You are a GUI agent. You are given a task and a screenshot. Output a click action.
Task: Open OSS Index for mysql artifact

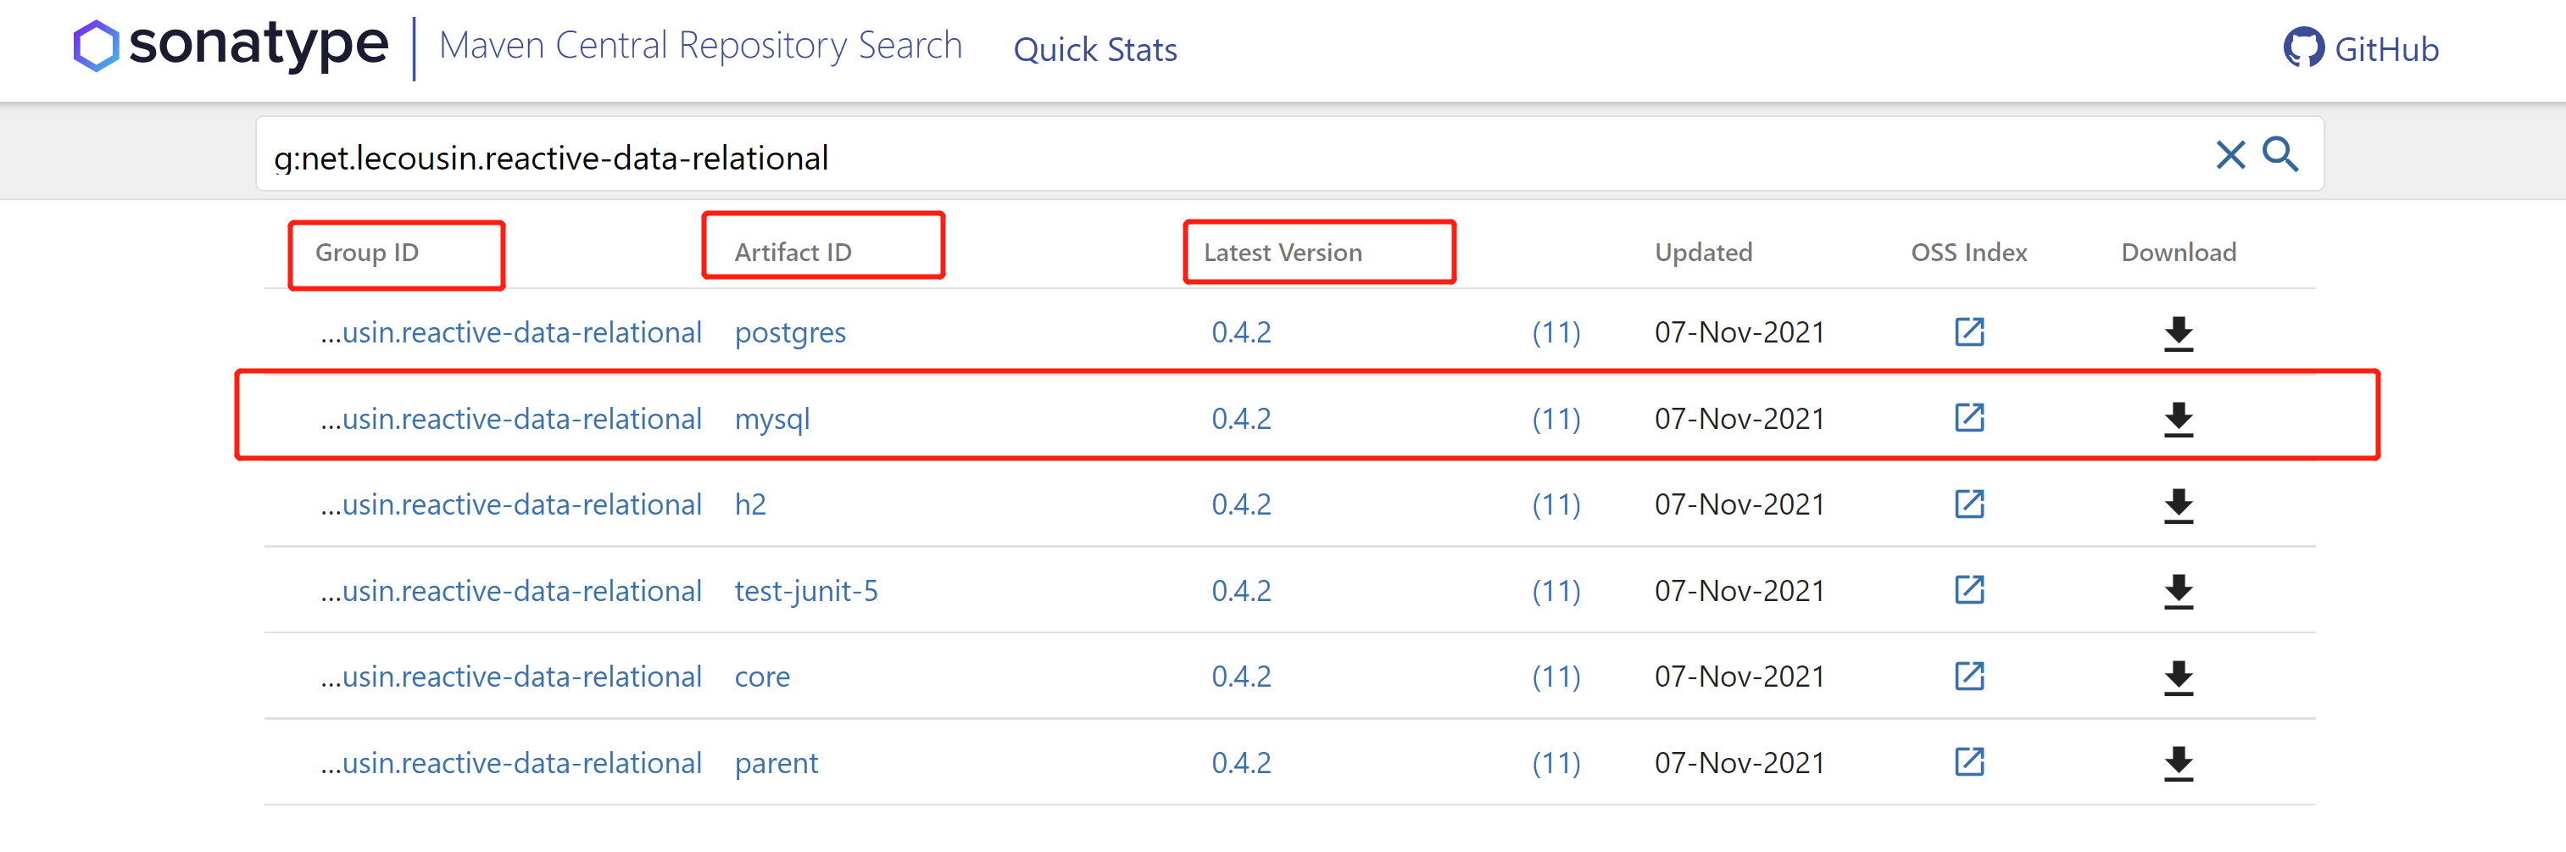[x=1968, y=418]
